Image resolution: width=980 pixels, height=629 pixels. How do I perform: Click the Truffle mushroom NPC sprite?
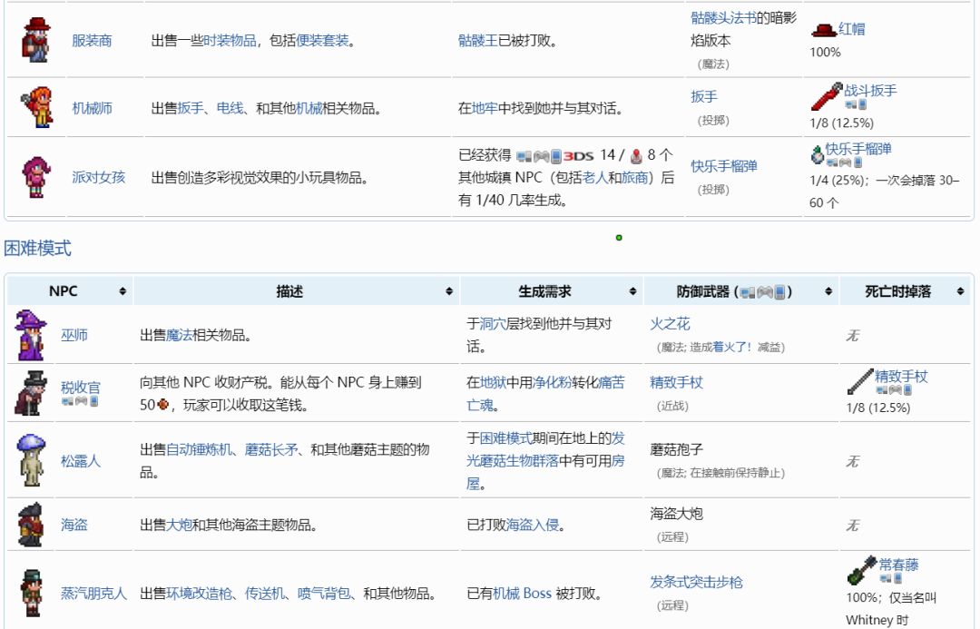click(x=31, y=460)
